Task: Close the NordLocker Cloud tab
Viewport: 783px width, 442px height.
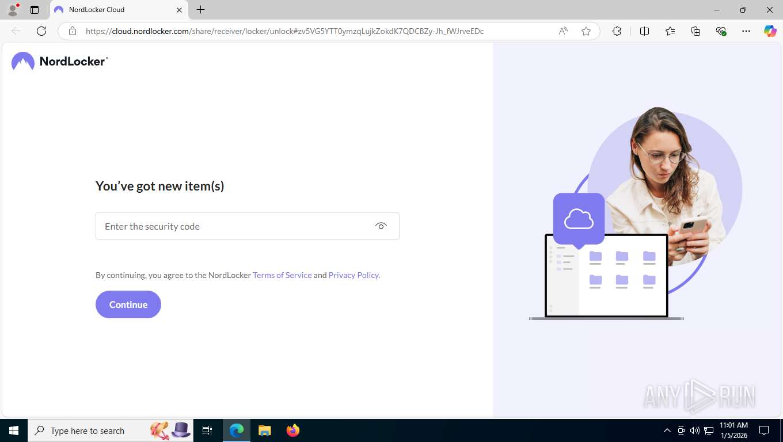Action: coord(179,10)
